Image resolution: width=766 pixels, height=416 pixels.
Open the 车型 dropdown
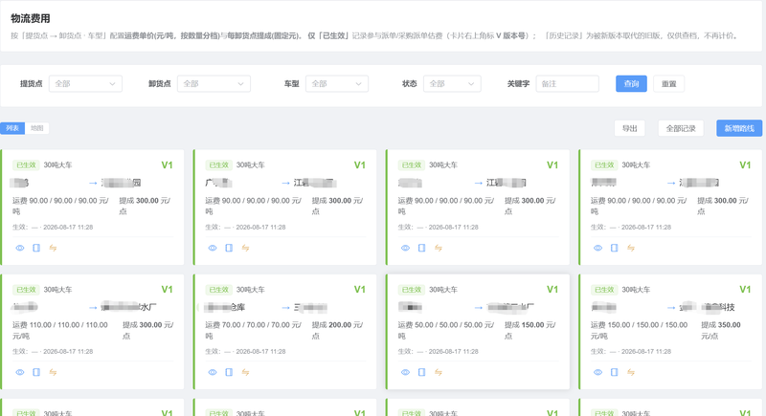click(x=337, y=84)
